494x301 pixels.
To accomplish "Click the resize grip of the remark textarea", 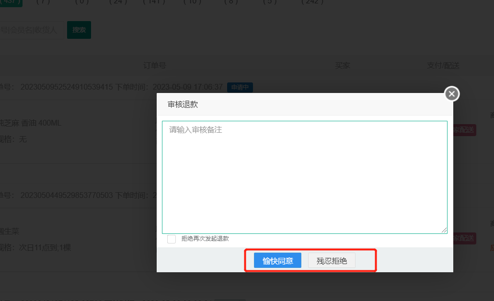I will point(444,231).
